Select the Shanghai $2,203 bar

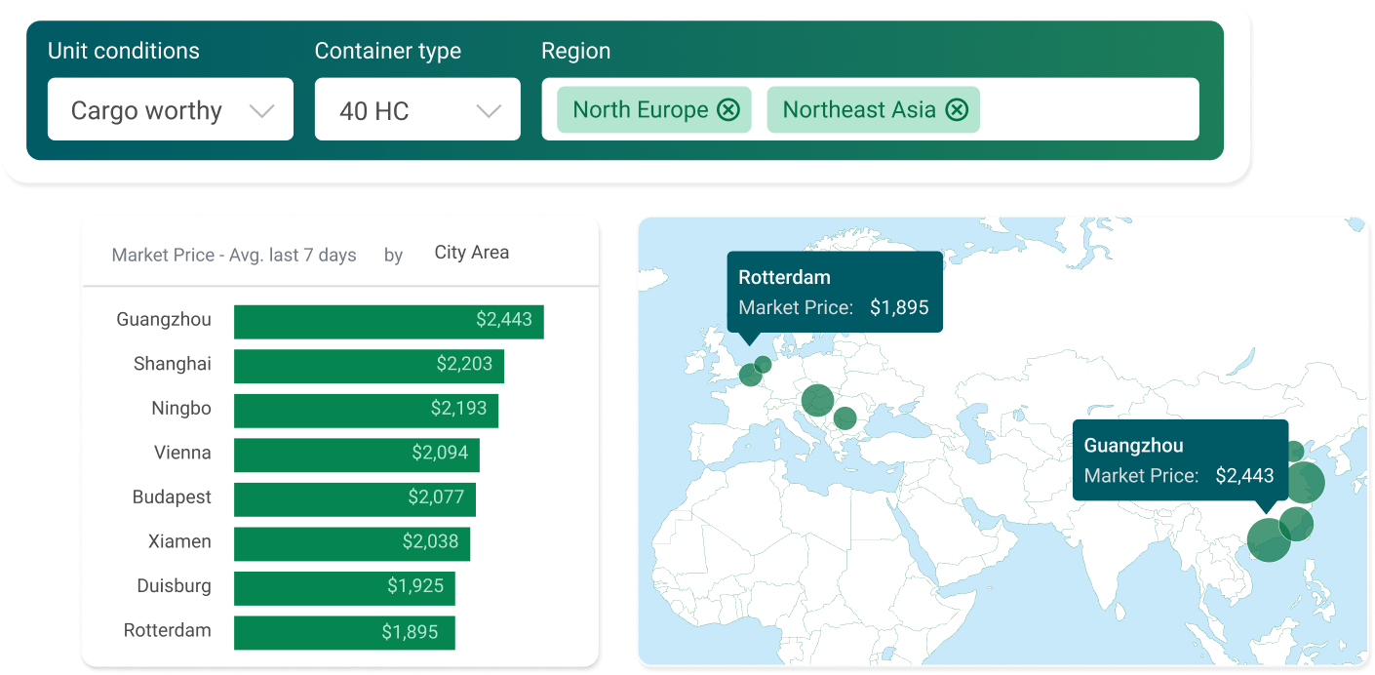tap(369, 365)
